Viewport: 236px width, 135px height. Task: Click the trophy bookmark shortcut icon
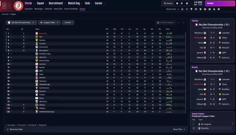(191, 9)
